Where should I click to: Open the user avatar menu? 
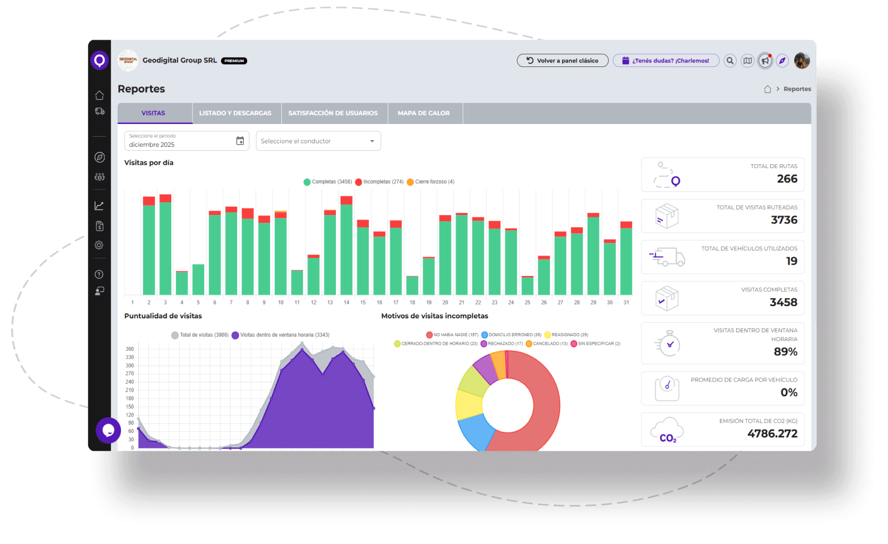pos(802,61)
